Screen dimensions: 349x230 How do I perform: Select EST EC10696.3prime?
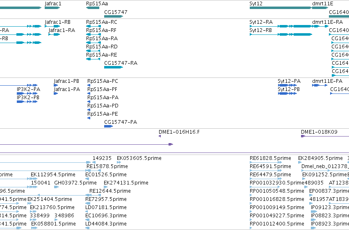[106, 216]
